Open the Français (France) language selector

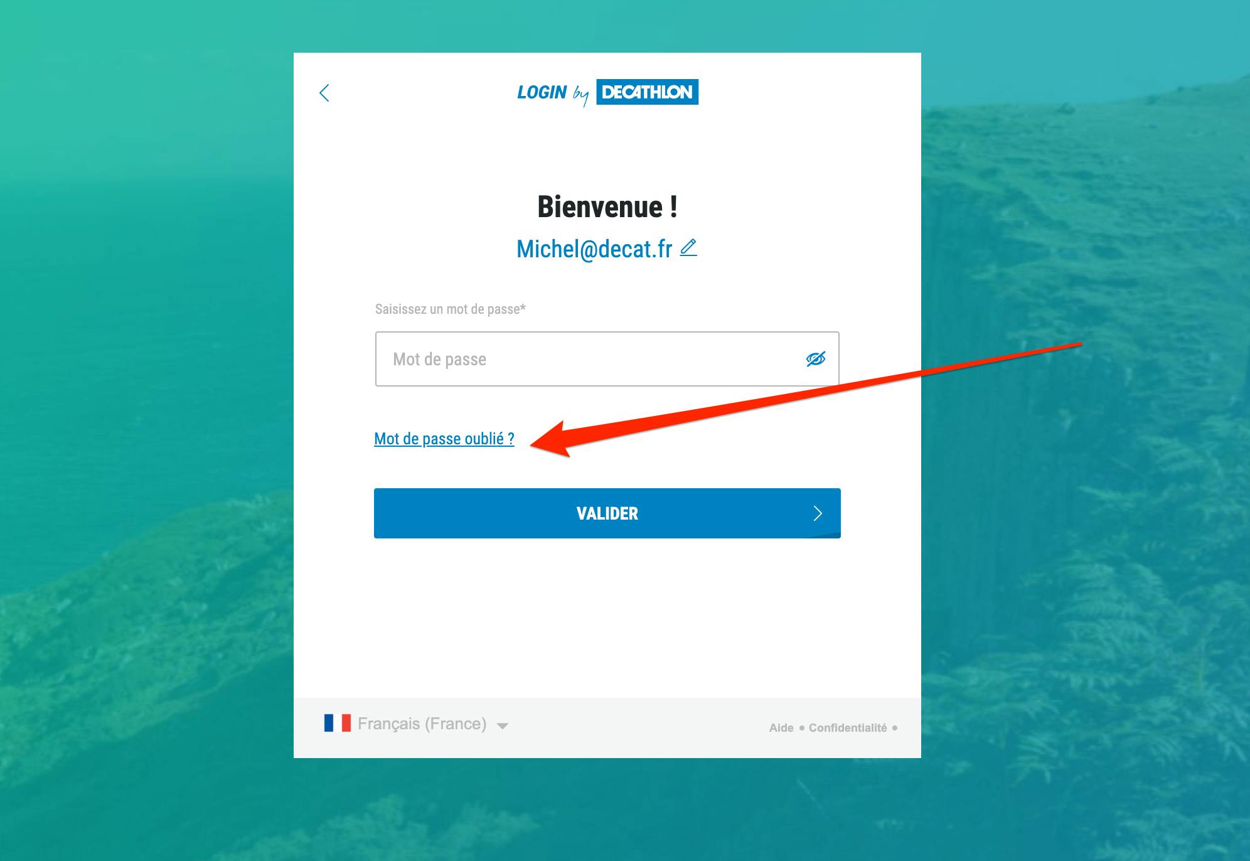tap(416, 724)
